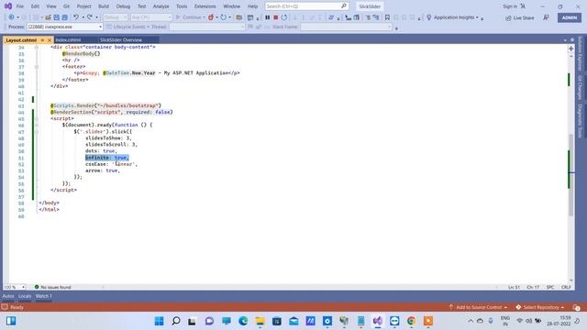Viewport: 587px width, 330px height.
Task: Click the CRLF line ending indicator
Action: 566,287
